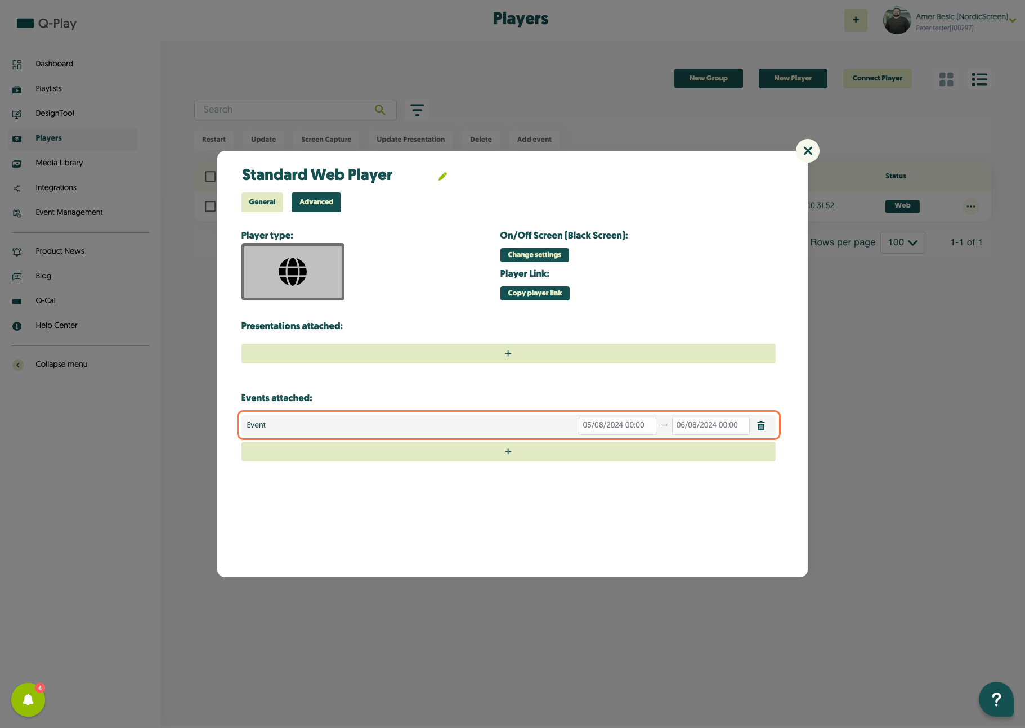
Task: Click the Product News bell icon
Action: [17, 251]
